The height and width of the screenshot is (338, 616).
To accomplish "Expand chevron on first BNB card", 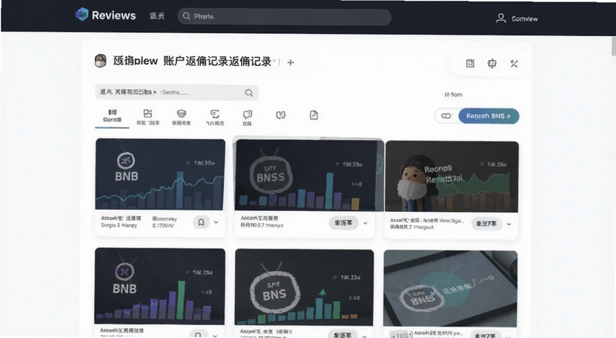I will click(x=216, y=222).
